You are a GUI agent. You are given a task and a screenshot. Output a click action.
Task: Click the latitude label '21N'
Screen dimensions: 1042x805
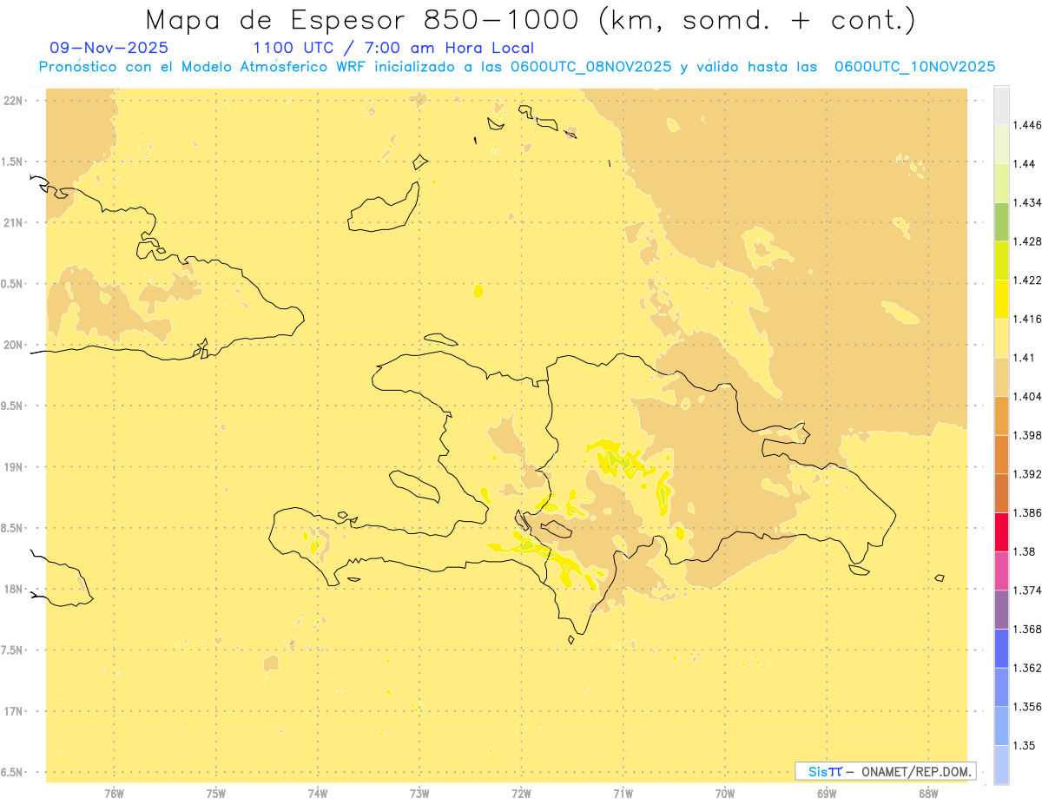[x=14, y=223]
